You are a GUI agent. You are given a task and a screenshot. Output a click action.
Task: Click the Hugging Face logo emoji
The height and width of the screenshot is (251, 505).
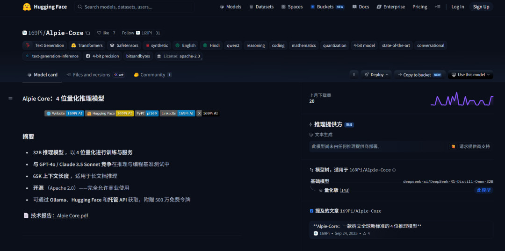pyautogui.click(x=27, y=7)
